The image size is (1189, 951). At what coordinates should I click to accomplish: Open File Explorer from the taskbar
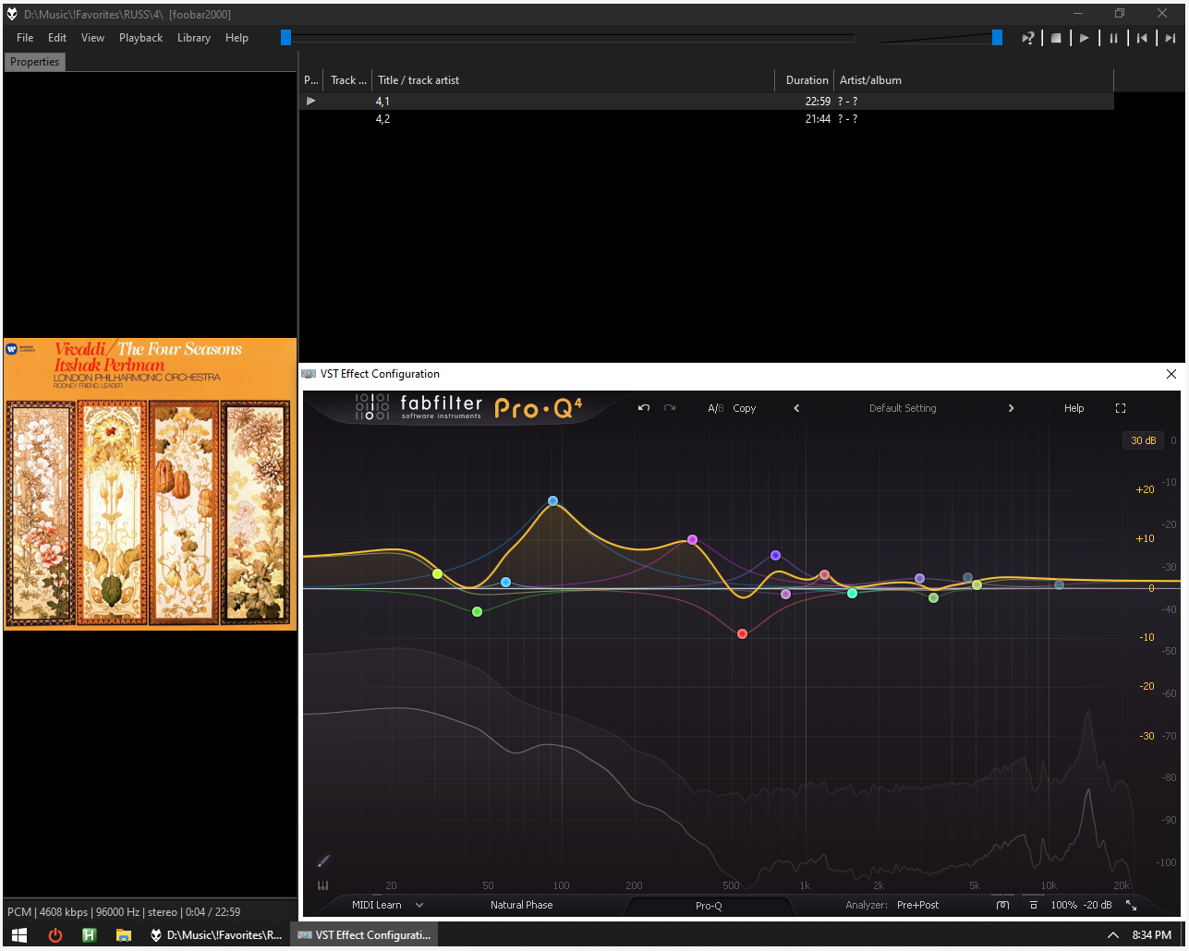124,935
